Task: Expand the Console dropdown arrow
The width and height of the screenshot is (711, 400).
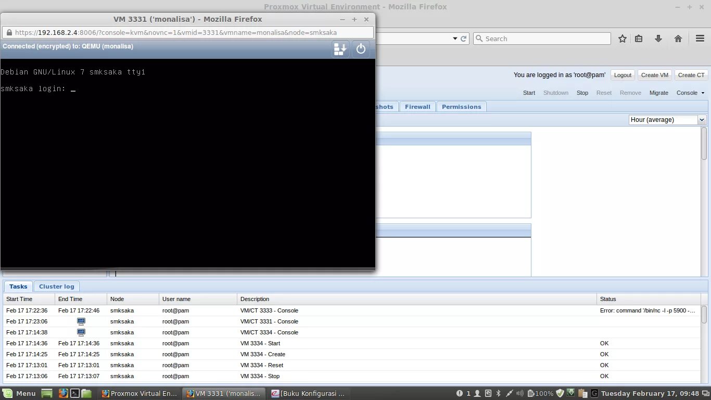Action: 703,93
